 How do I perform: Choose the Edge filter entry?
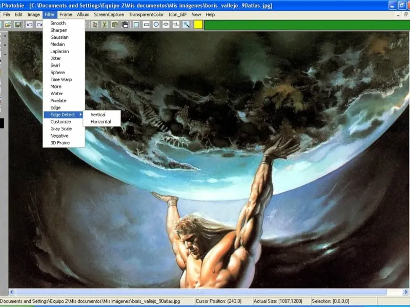tap(64, 108)
